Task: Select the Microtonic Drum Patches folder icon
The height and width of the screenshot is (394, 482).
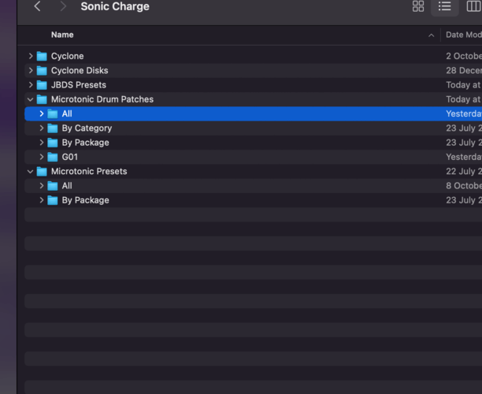Action: pos(42,99)
